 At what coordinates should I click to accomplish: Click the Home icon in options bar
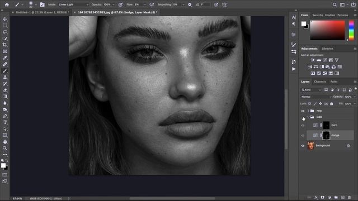click(7, 4)
